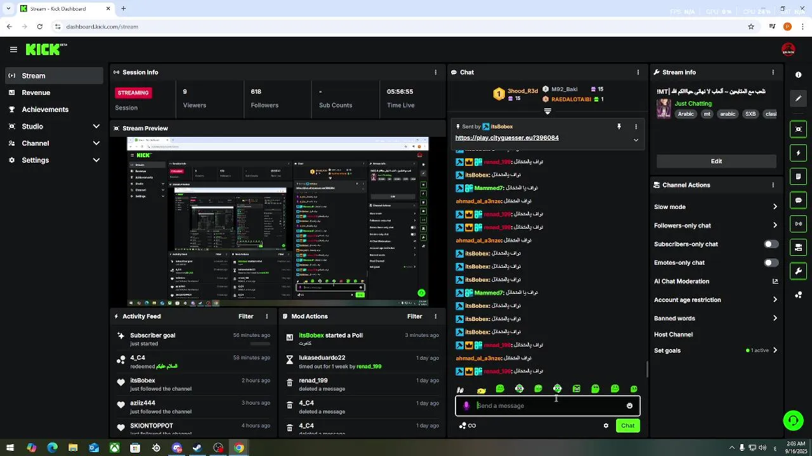Bookmark this page with star icon
Viewport: 812px width, 456px height.
click(751, 27)
